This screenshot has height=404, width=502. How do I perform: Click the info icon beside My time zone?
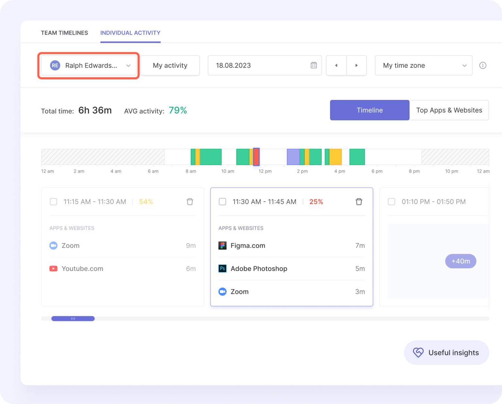pyautogui.click(x=483, y=65)
